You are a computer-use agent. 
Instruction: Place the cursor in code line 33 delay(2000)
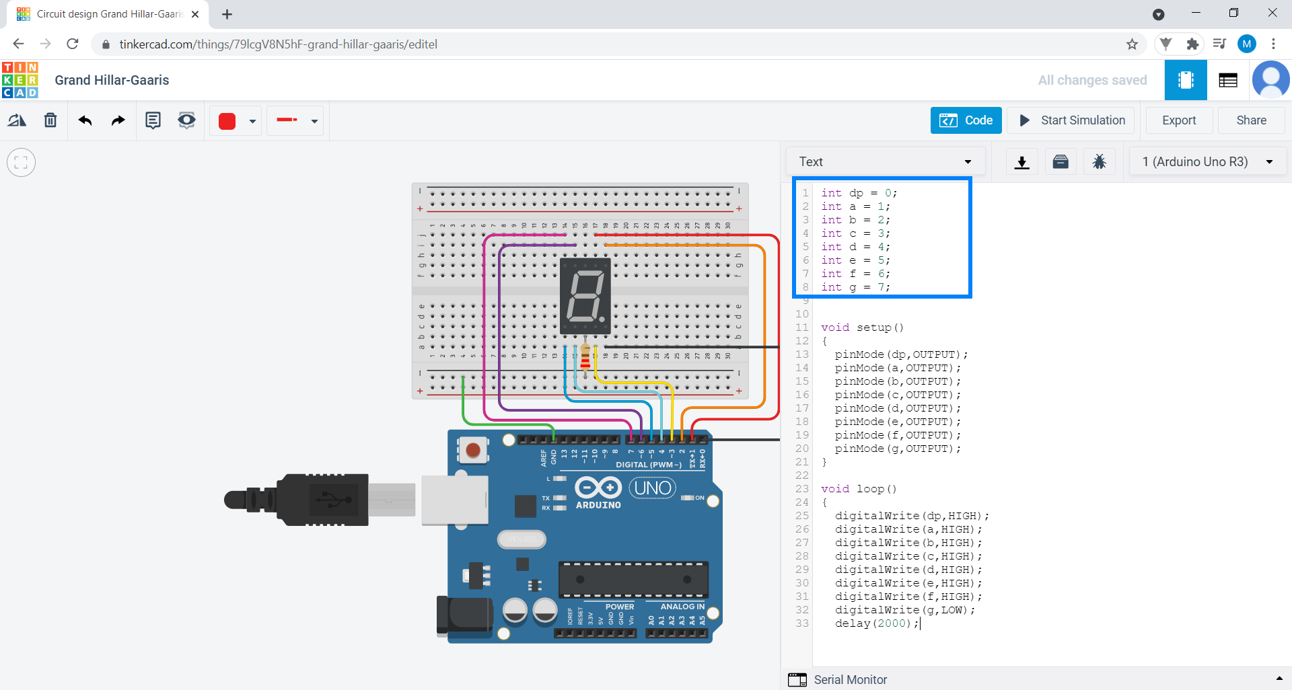click(877, 623)
